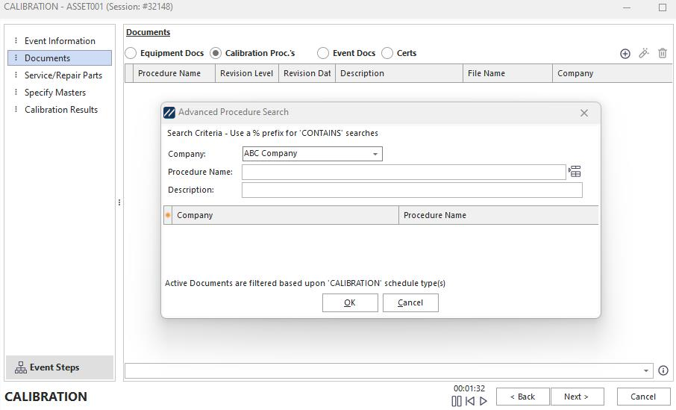
Task: Open Event Information step
Action: pos(60,41)
